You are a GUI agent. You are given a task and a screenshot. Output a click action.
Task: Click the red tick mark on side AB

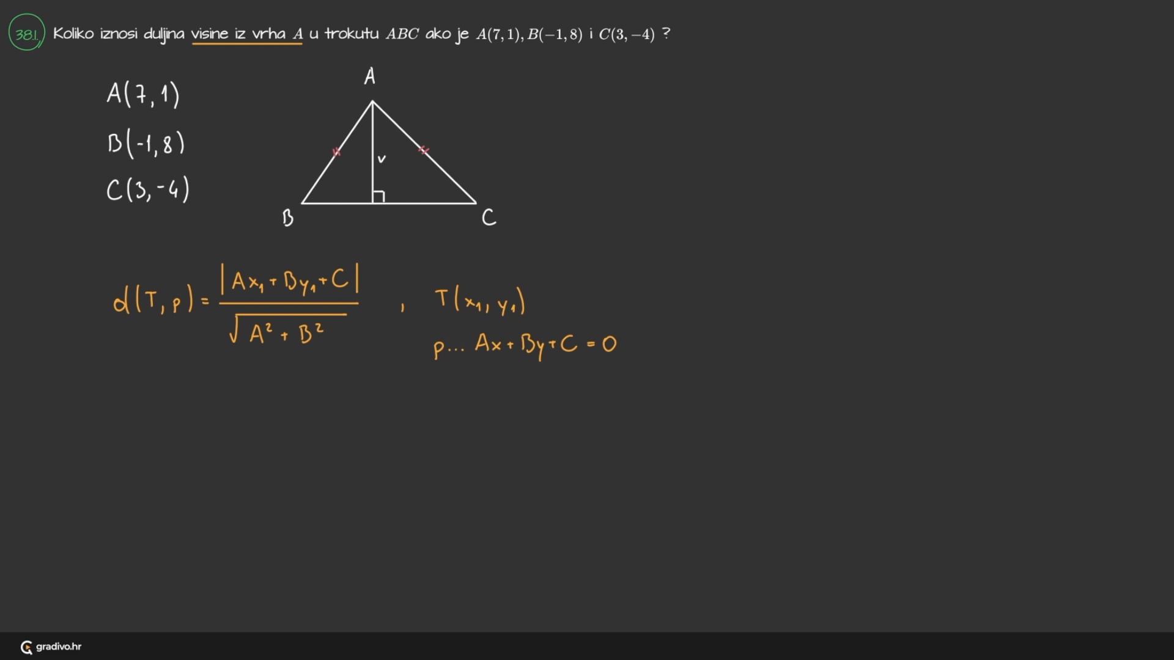[x=336, y=152]
